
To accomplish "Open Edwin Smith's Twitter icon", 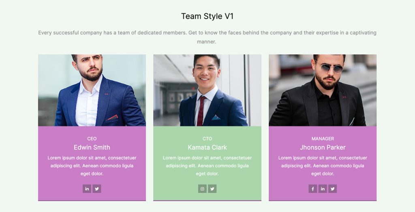I will (x=96, y=189).
